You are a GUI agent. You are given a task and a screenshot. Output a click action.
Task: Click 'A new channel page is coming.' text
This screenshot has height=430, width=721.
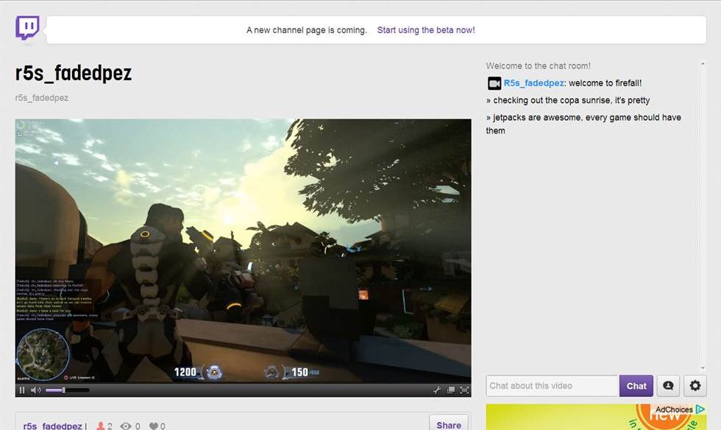pos(306,30)
